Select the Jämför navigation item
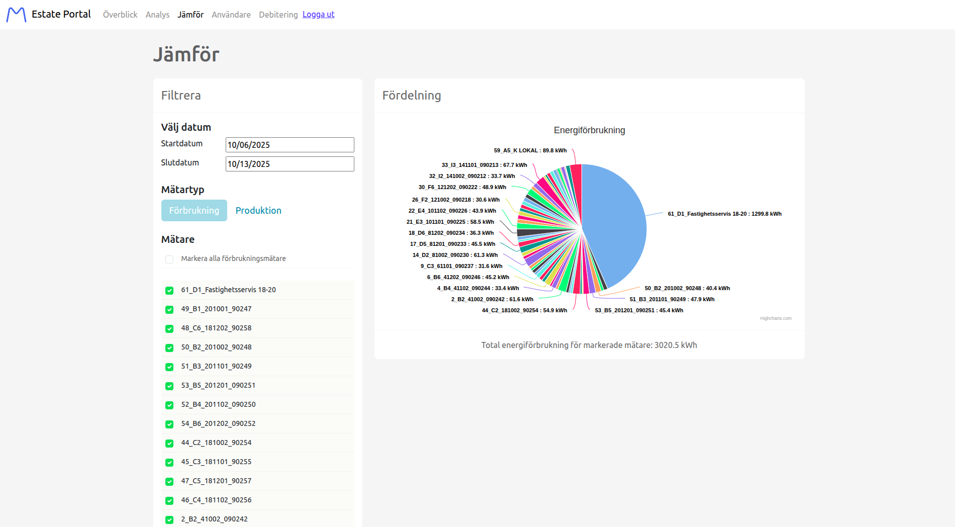The image size is (955, 527). [190, 15]
